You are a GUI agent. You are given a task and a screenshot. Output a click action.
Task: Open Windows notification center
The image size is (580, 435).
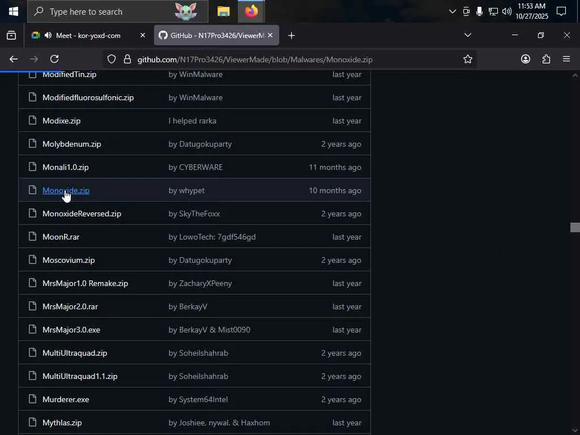click(561, 11)
